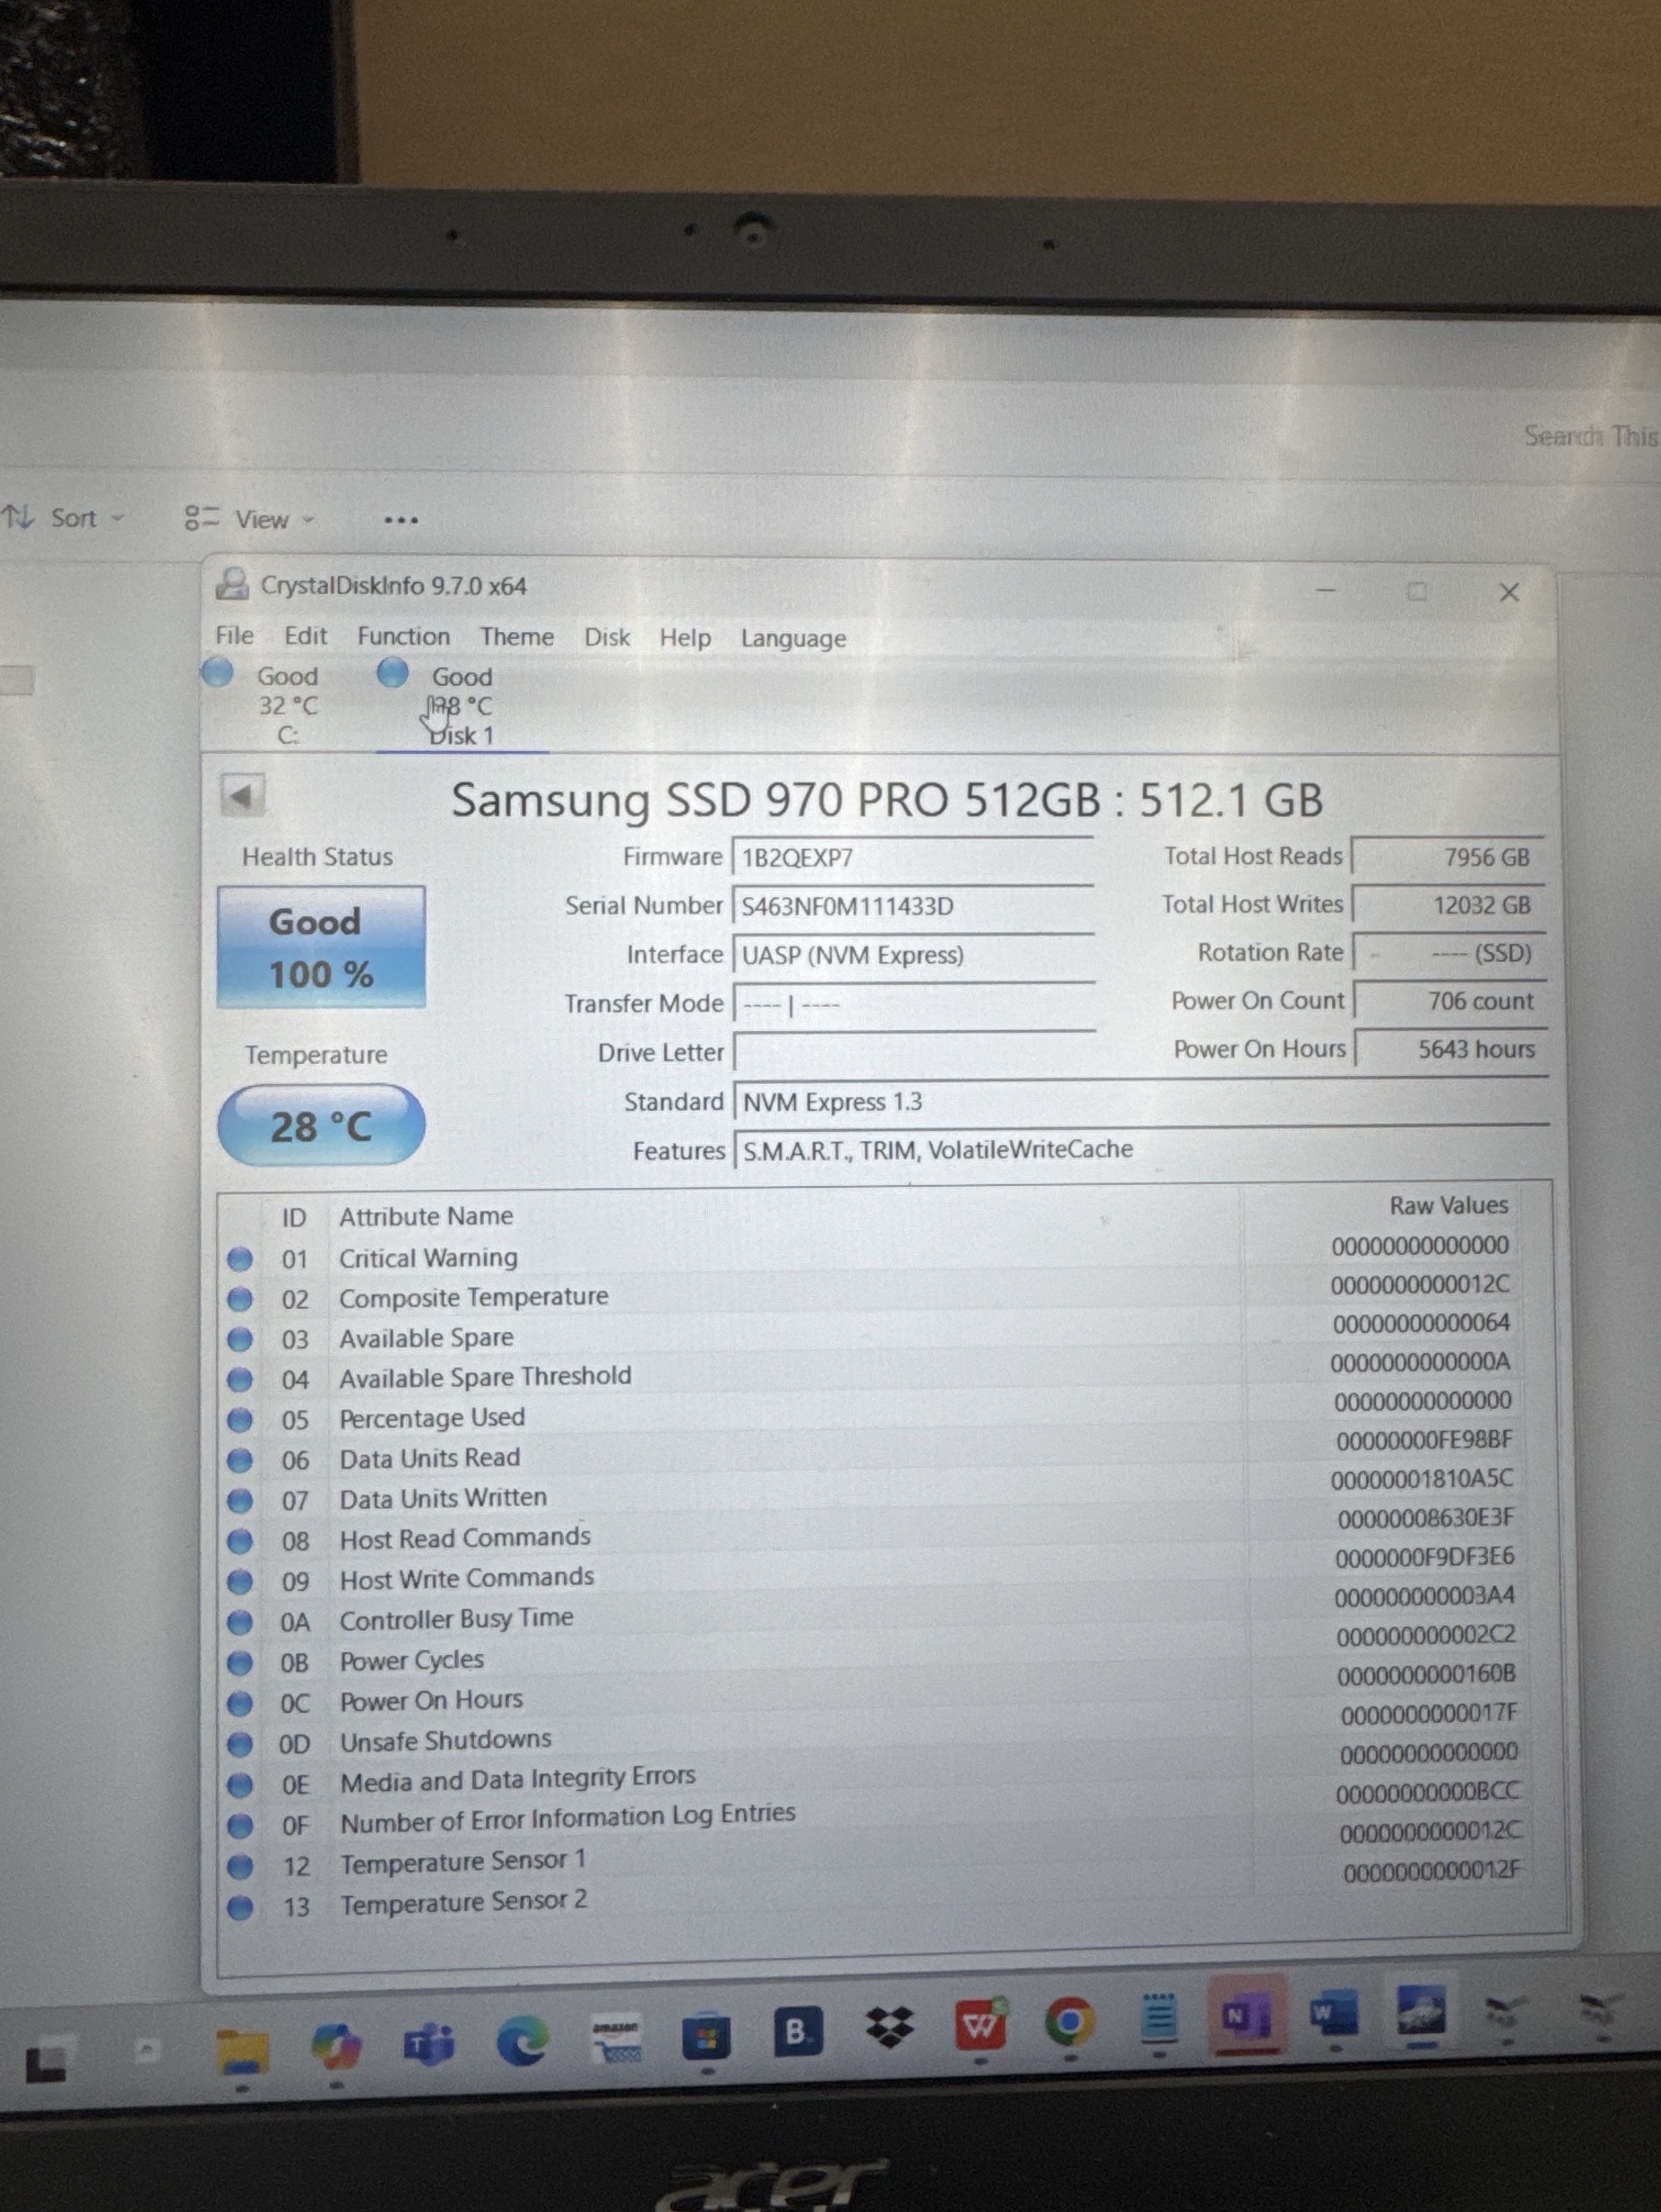Click the blue status dot for Available Spare
Image resolution: width=1661 pixels, height=2212 pixels.
coord(239,1339)
